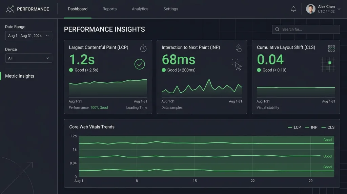Screen dimensions: 347x194
Task: Click the Data samples label
Action: [172, 108]
